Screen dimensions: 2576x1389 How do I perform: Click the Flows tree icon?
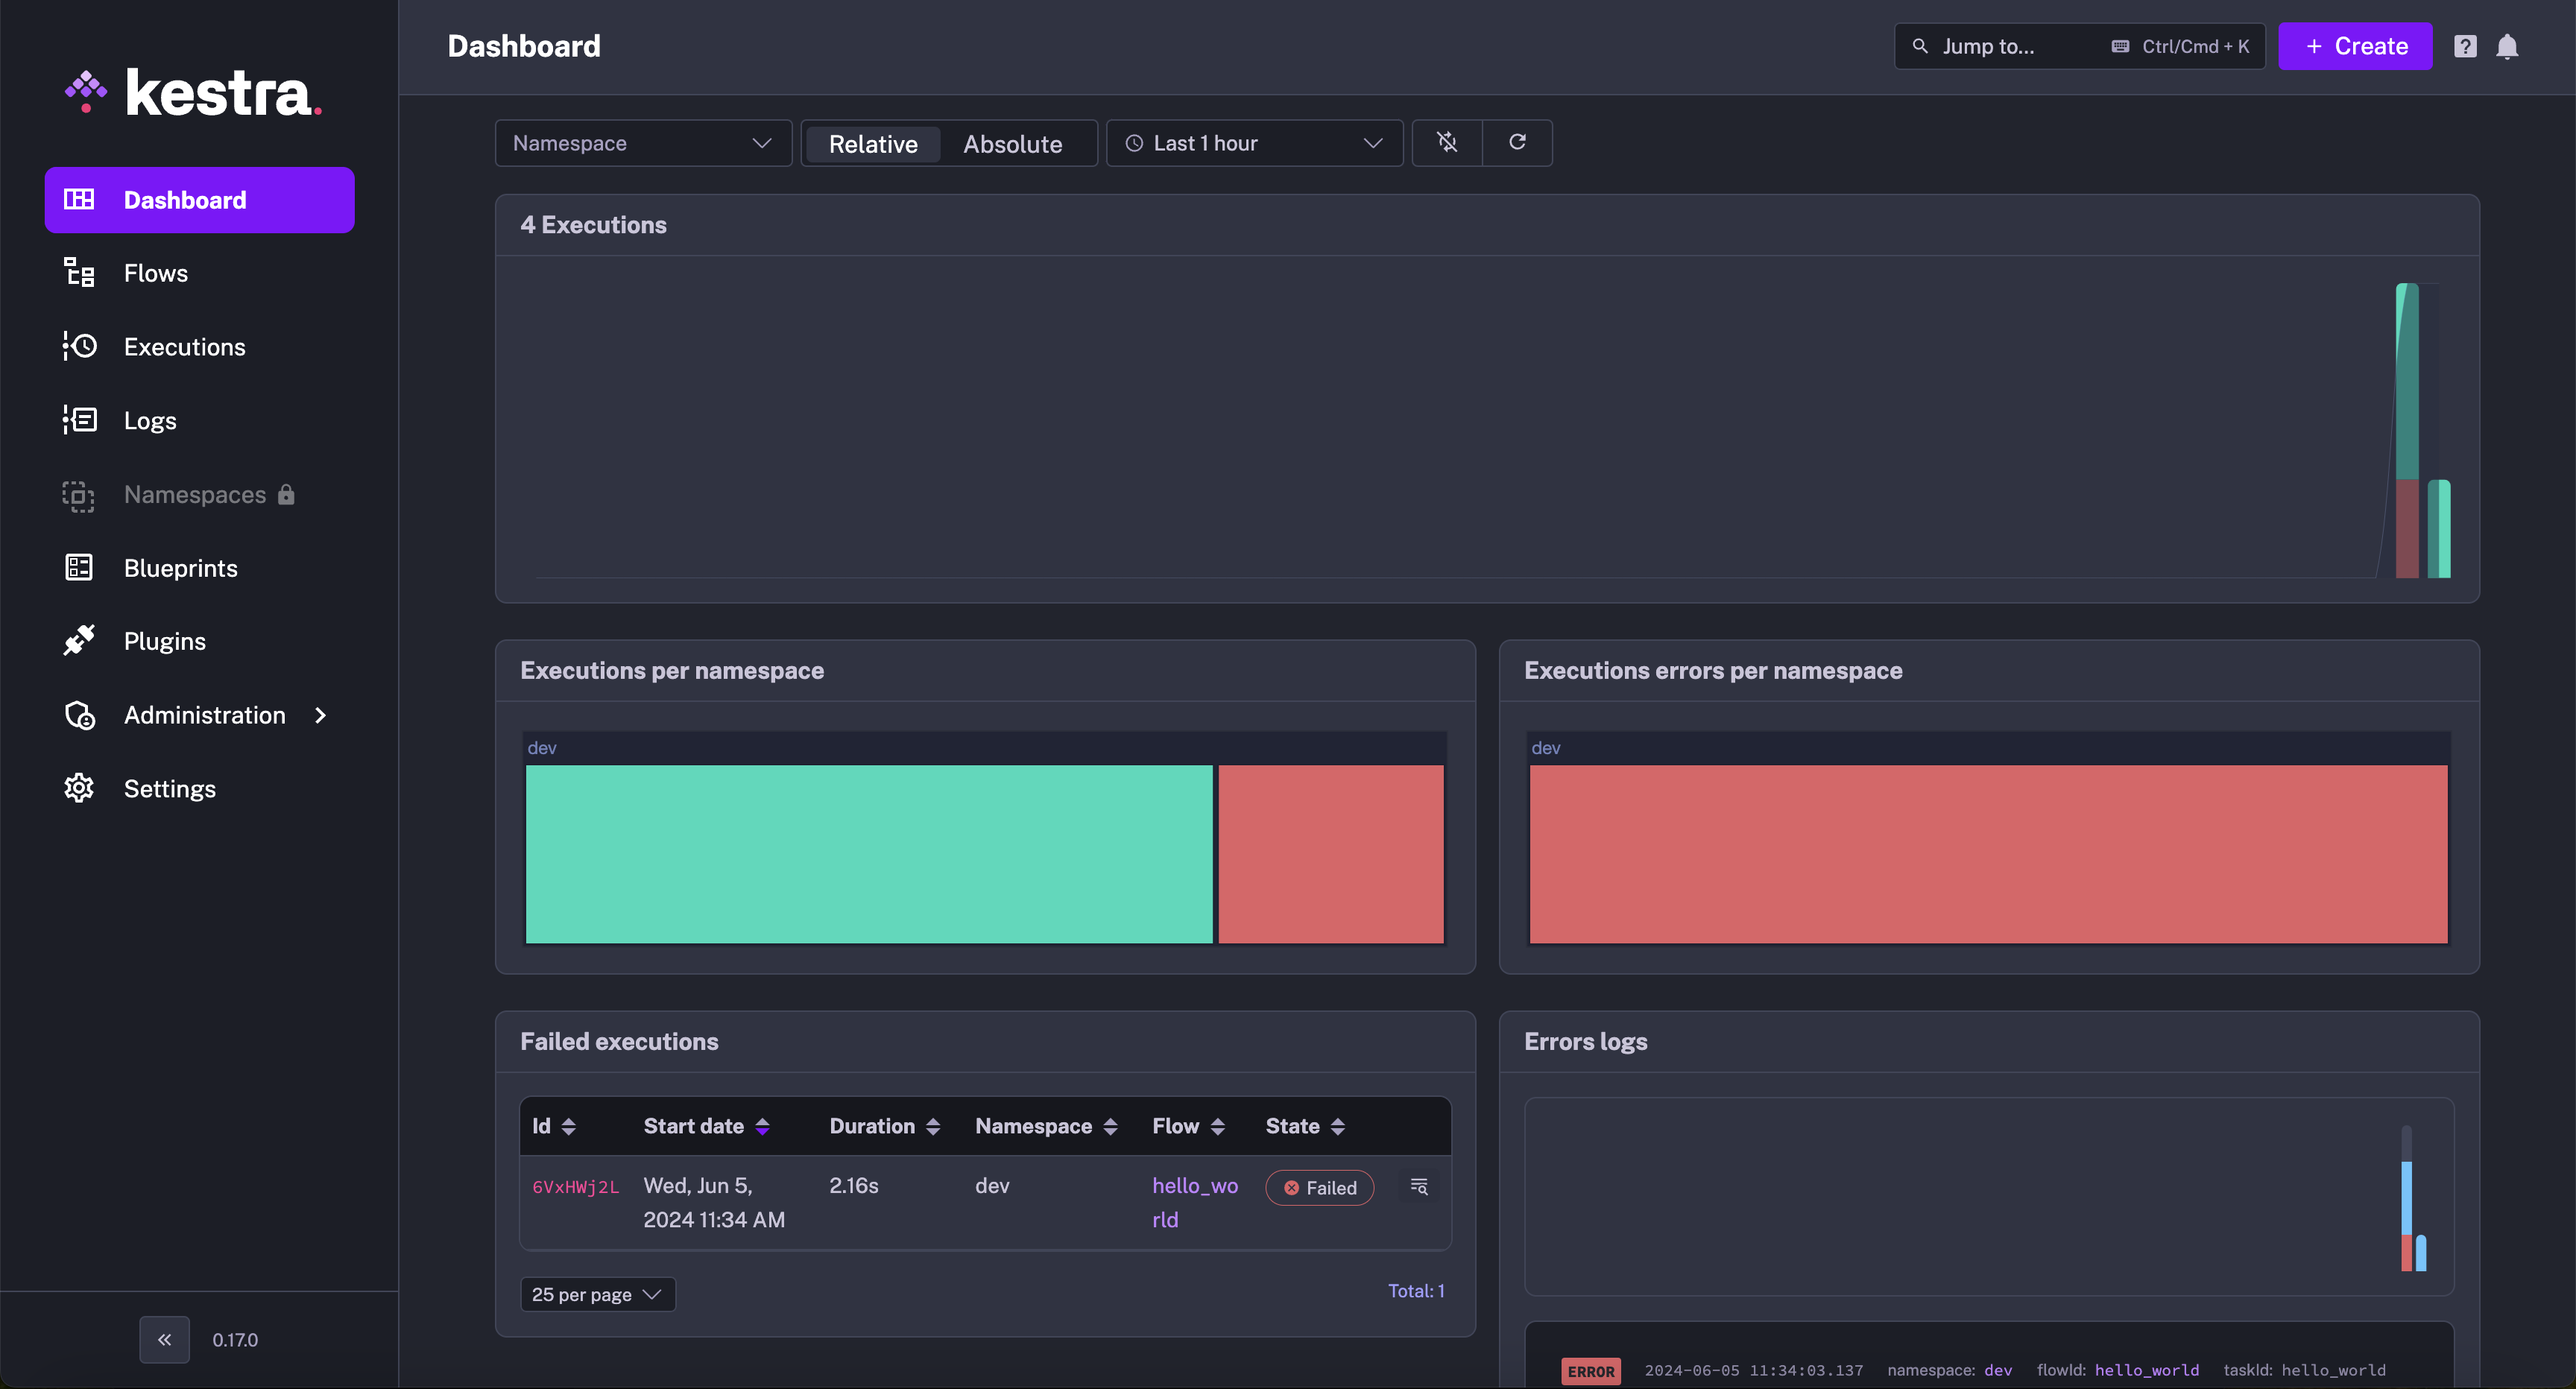pyautogui.click(x=79, y=272)
